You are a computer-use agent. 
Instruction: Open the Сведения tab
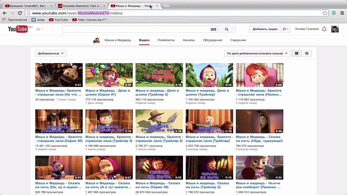(238, 40)
